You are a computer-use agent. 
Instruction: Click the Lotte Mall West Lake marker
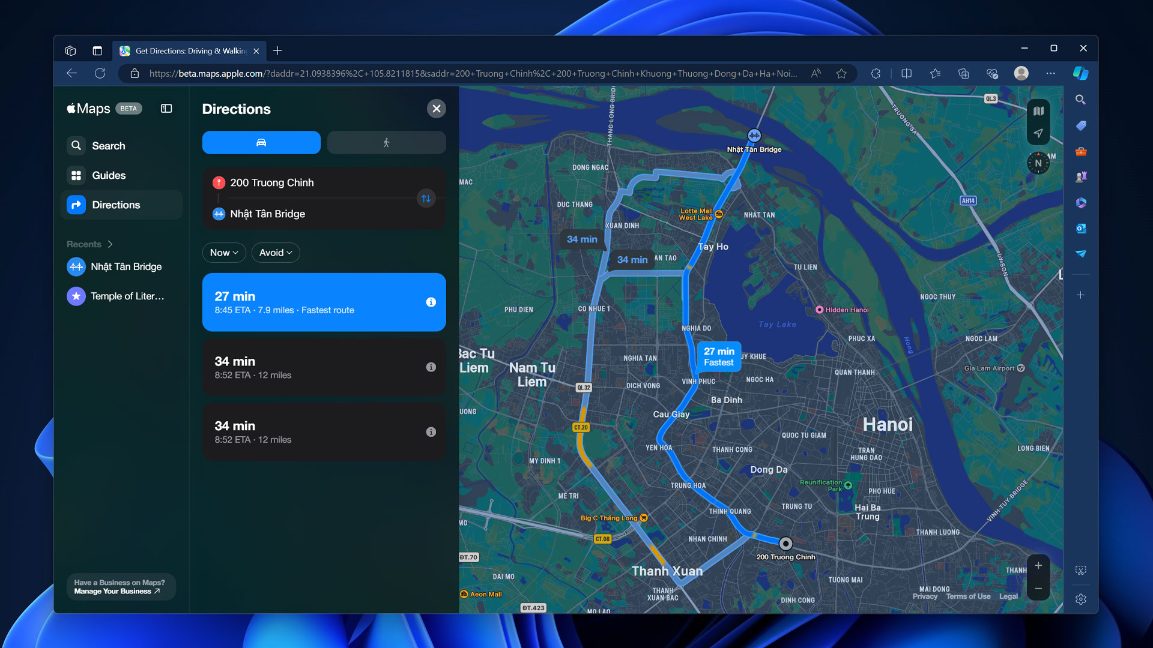coord(719,214)
